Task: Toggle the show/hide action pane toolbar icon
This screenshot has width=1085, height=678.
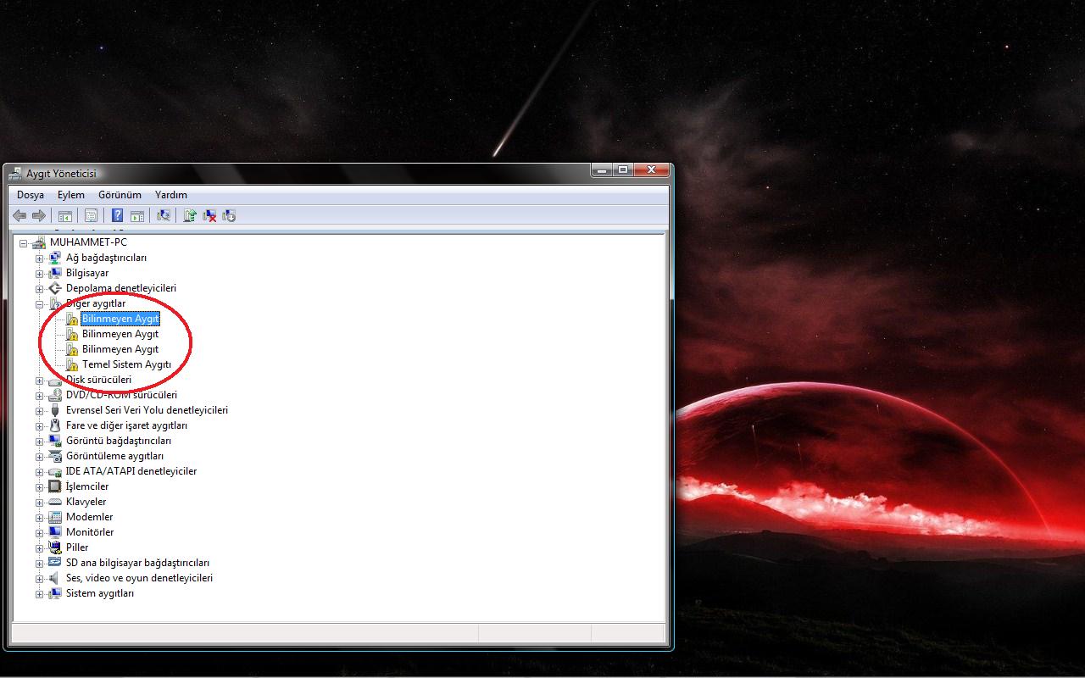Action: (x=137, y=216)
